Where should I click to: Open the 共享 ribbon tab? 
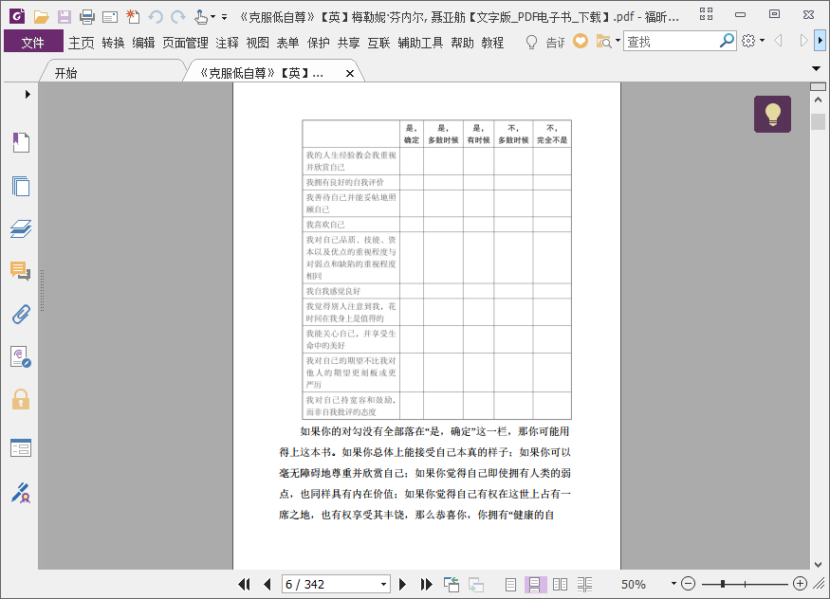pyautogui.click(x=349, y=43)
